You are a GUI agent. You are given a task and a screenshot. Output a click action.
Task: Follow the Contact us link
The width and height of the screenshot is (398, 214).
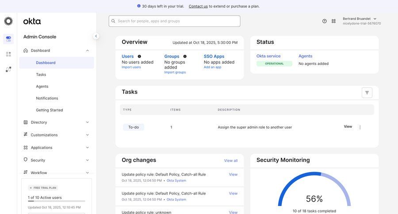coord(198,6)
